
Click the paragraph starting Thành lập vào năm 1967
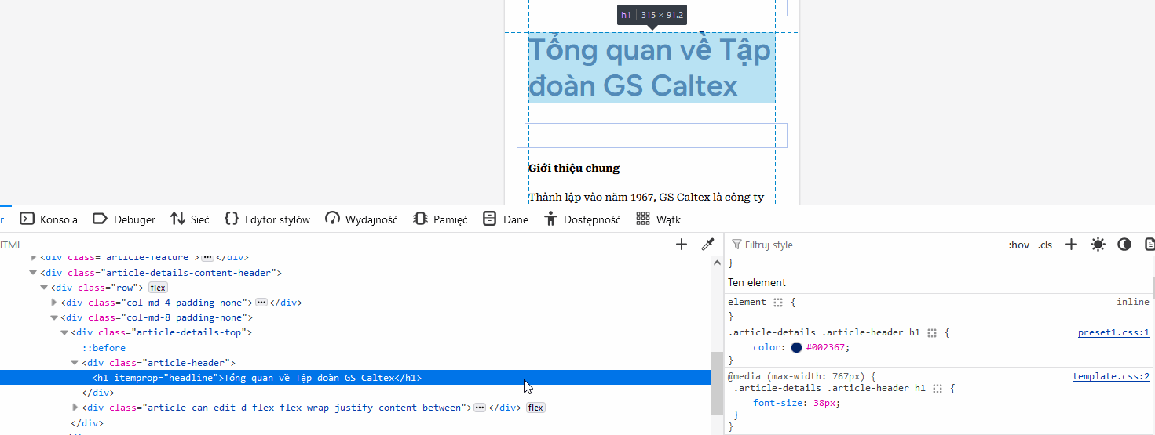click(646, 197)
